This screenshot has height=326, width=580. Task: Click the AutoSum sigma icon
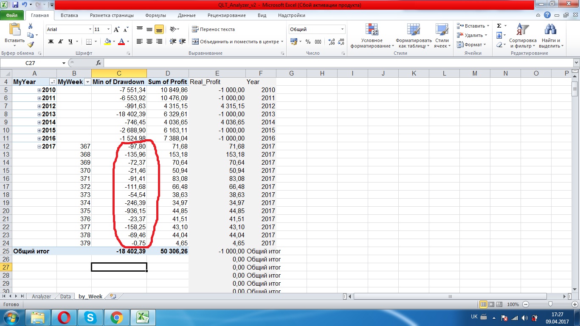499,26
